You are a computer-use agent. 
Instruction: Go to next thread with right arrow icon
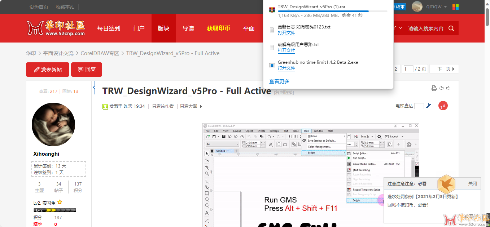coord(449,88)
